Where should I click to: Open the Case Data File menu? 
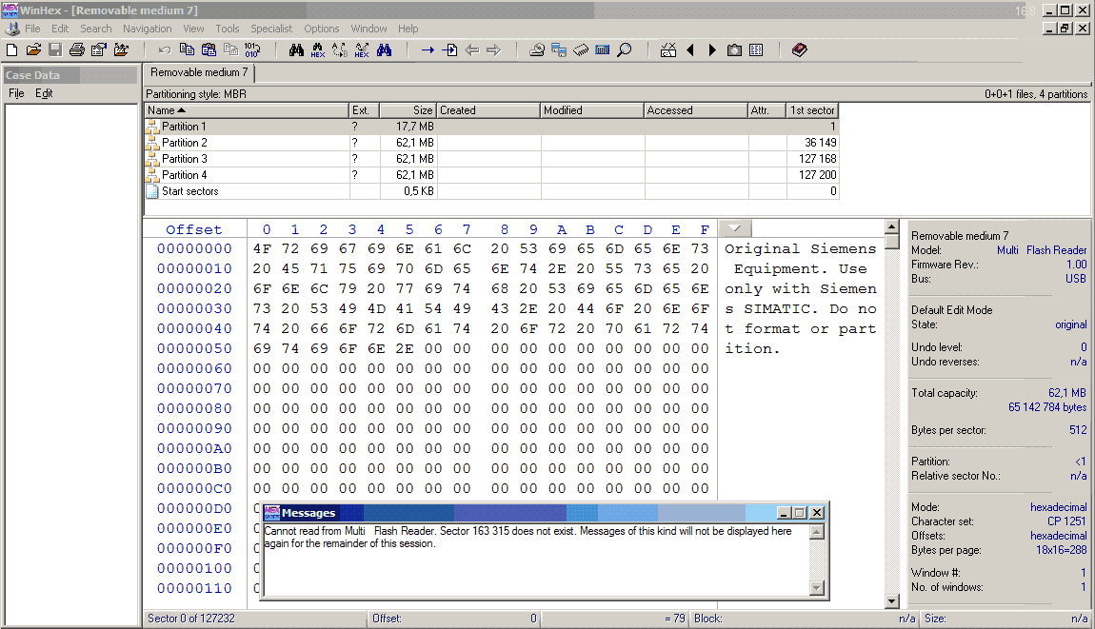pos(16,93)
